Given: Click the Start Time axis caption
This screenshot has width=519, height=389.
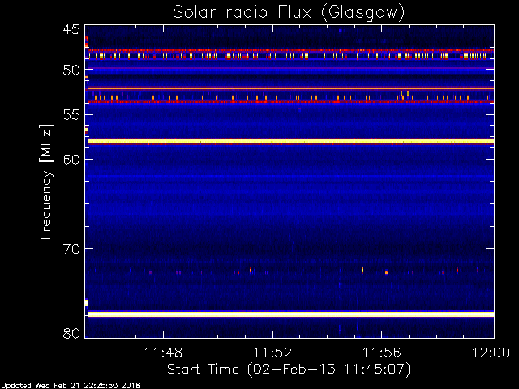Looking at the screenshot, I should [289, 370].
